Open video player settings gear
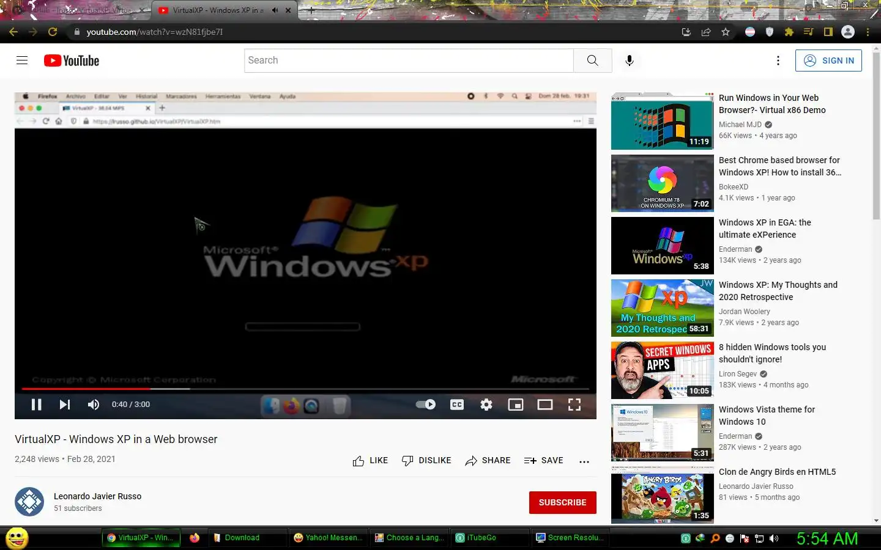The image size is (881, 550). (486, 405)
